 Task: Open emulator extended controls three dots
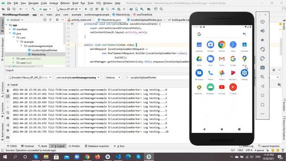point(262,114)
